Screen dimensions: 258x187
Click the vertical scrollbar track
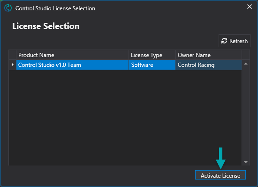click(x=246, y=113)
